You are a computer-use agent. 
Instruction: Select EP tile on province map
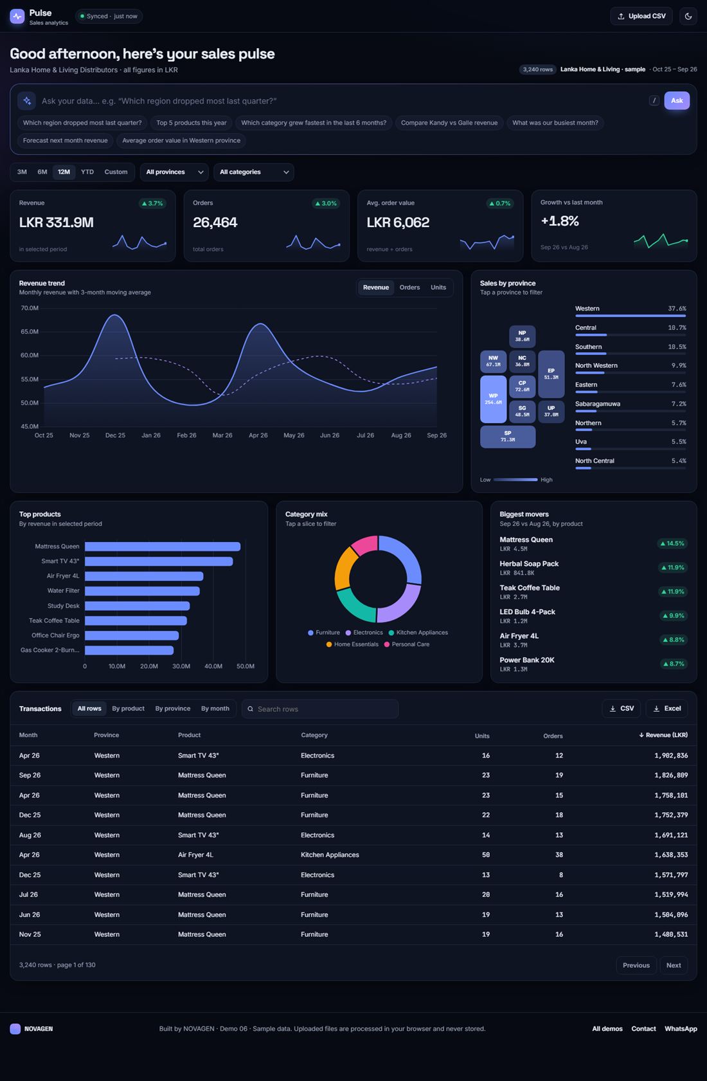click(x=551, y=374)
